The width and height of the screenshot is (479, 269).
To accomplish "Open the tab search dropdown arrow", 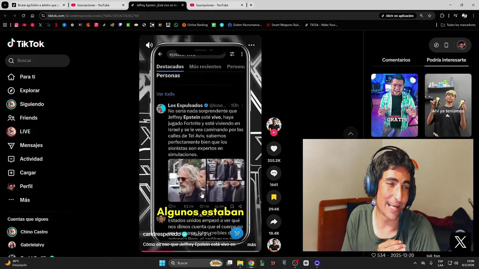I will pos(4,5).
